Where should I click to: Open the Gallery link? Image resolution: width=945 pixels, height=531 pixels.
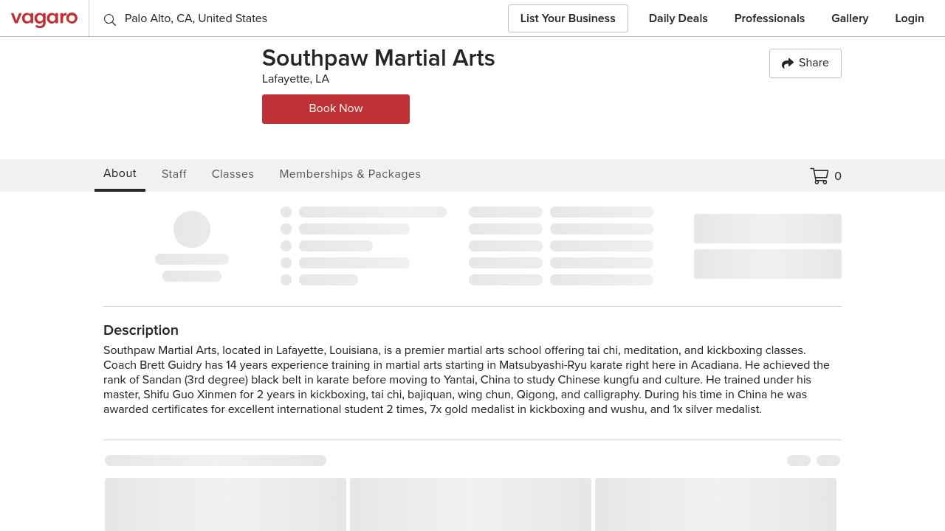(850, 18)
